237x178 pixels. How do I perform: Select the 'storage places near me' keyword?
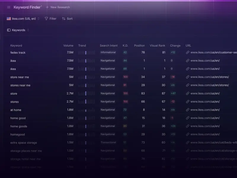[x=26, y=151]
